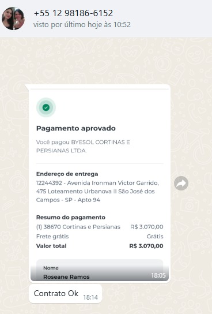Click the green approved checkmark icon

pos(46,107)
